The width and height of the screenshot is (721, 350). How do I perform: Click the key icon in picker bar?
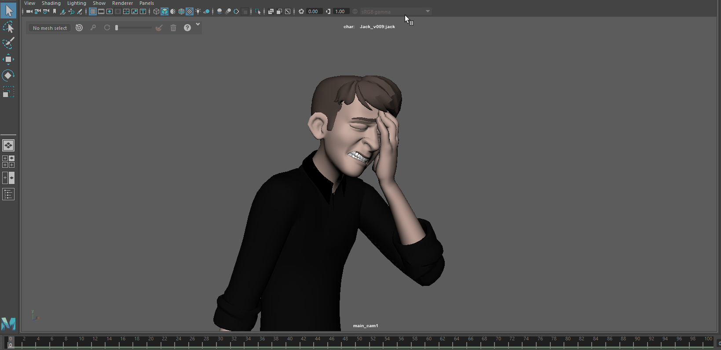(x=93, y=28)
